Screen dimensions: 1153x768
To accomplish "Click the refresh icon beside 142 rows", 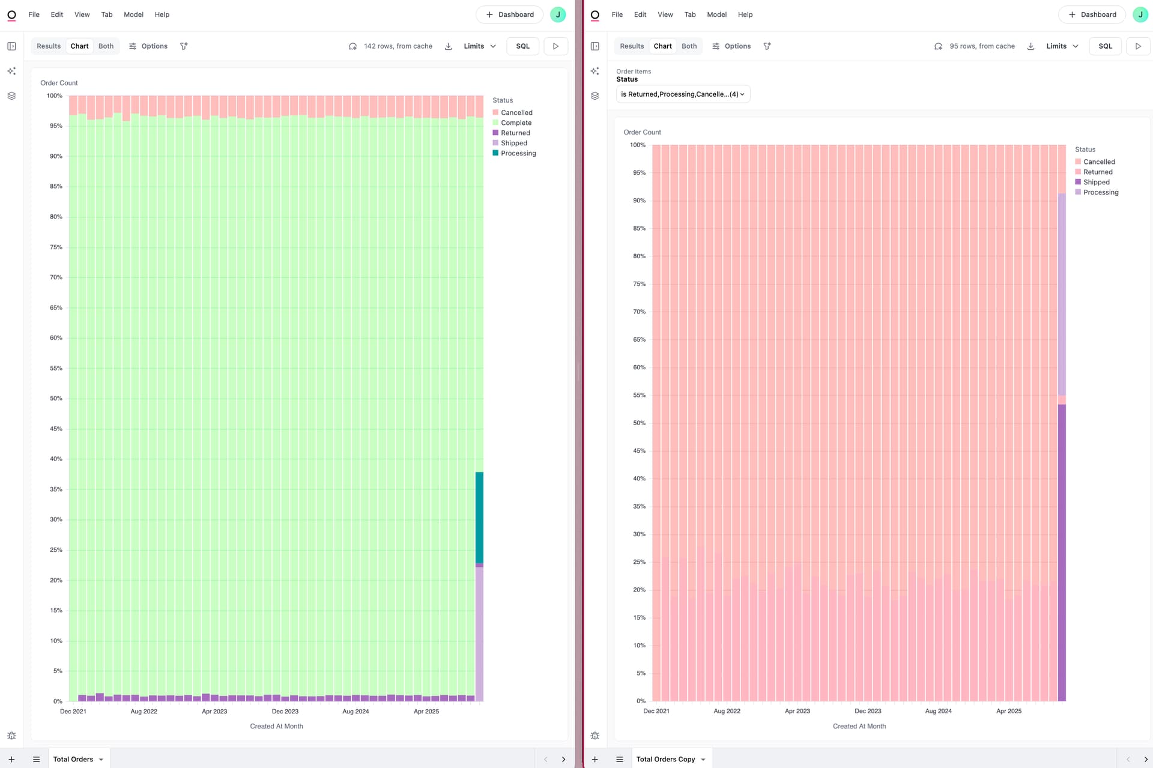I will [x=353, y=46].
